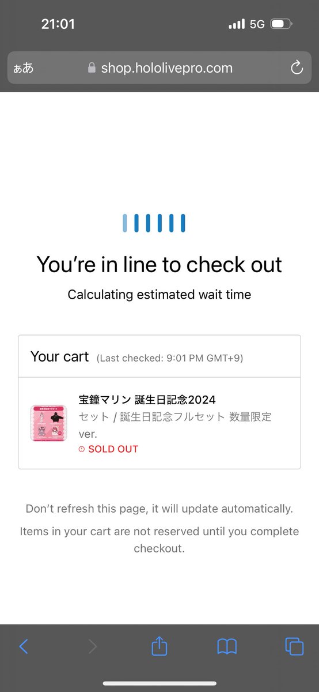Select the 宝鐘マリン 誕生日記念2024 item title
This screenshot has height=692, width=319.
(147, 400)
